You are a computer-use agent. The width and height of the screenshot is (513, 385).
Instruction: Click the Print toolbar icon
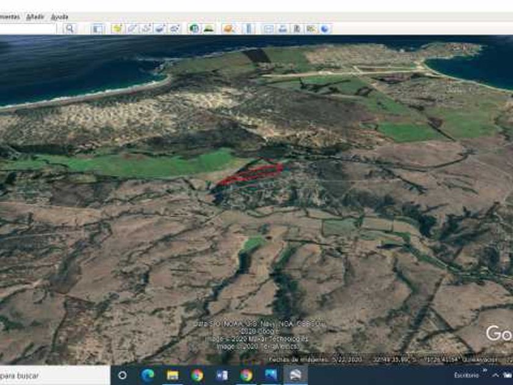coord(283,28)
